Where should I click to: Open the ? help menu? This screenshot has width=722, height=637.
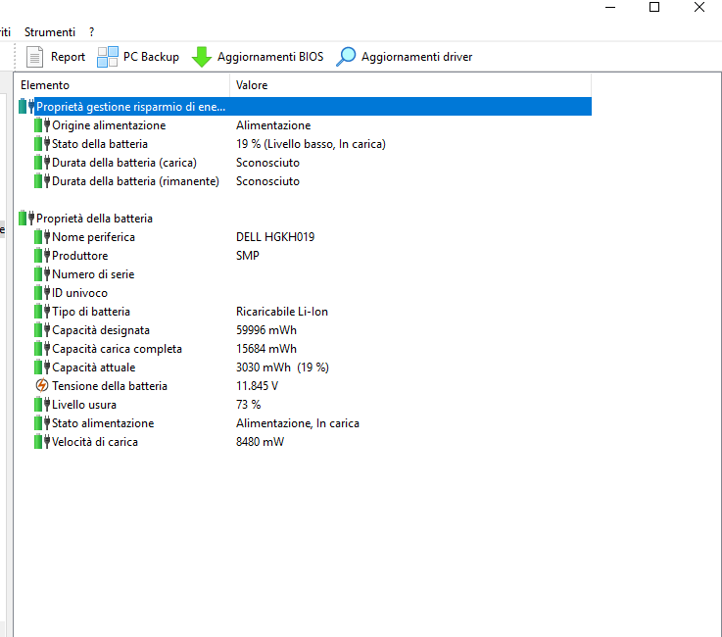pos(91,32)
